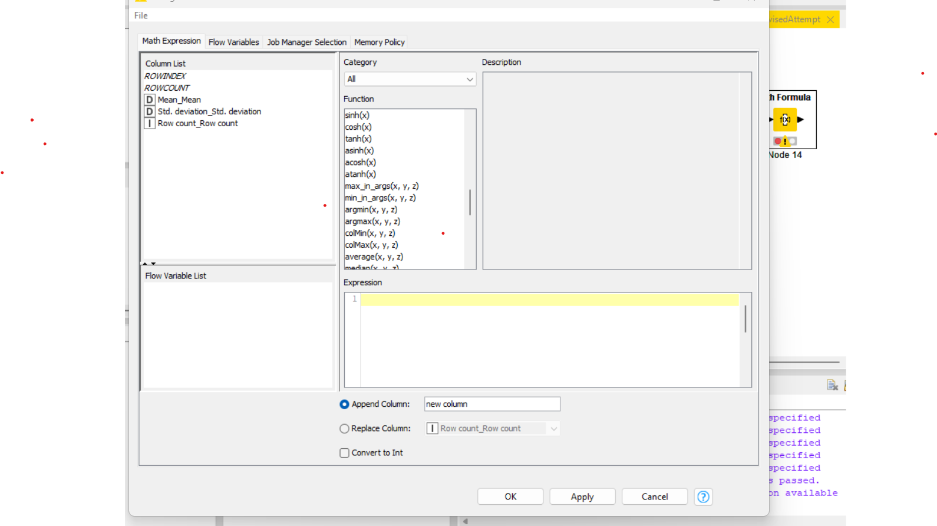This screenshot has width=937, height=526.
Task: Pick the max_in_args(x, y, z) function
Action: 382,186
